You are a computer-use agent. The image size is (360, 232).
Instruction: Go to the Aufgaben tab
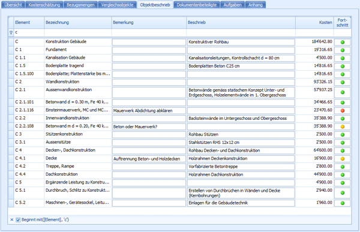pyautogui.click(x=232, y=5)
